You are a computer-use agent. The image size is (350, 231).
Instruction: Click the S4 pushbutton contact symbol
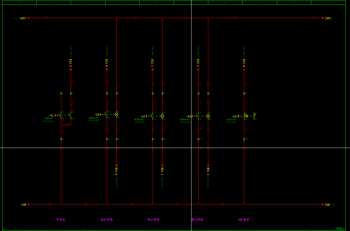(198, 116)
